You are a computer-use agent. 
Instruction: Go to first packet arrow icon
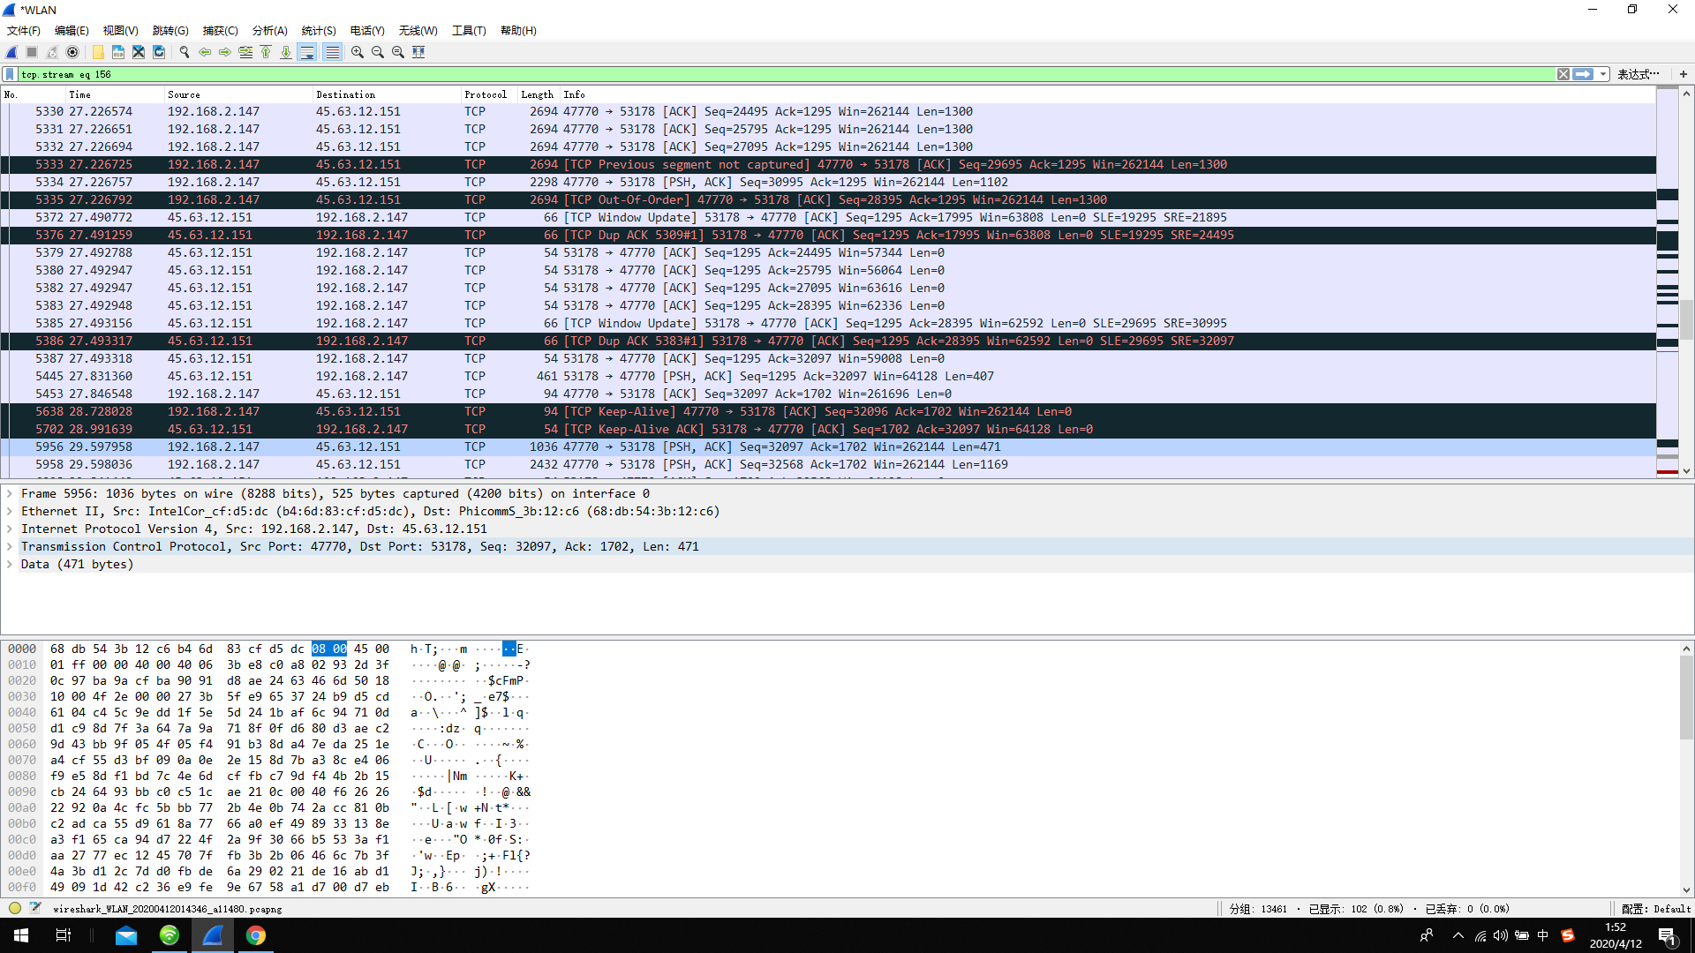(266, 52)
